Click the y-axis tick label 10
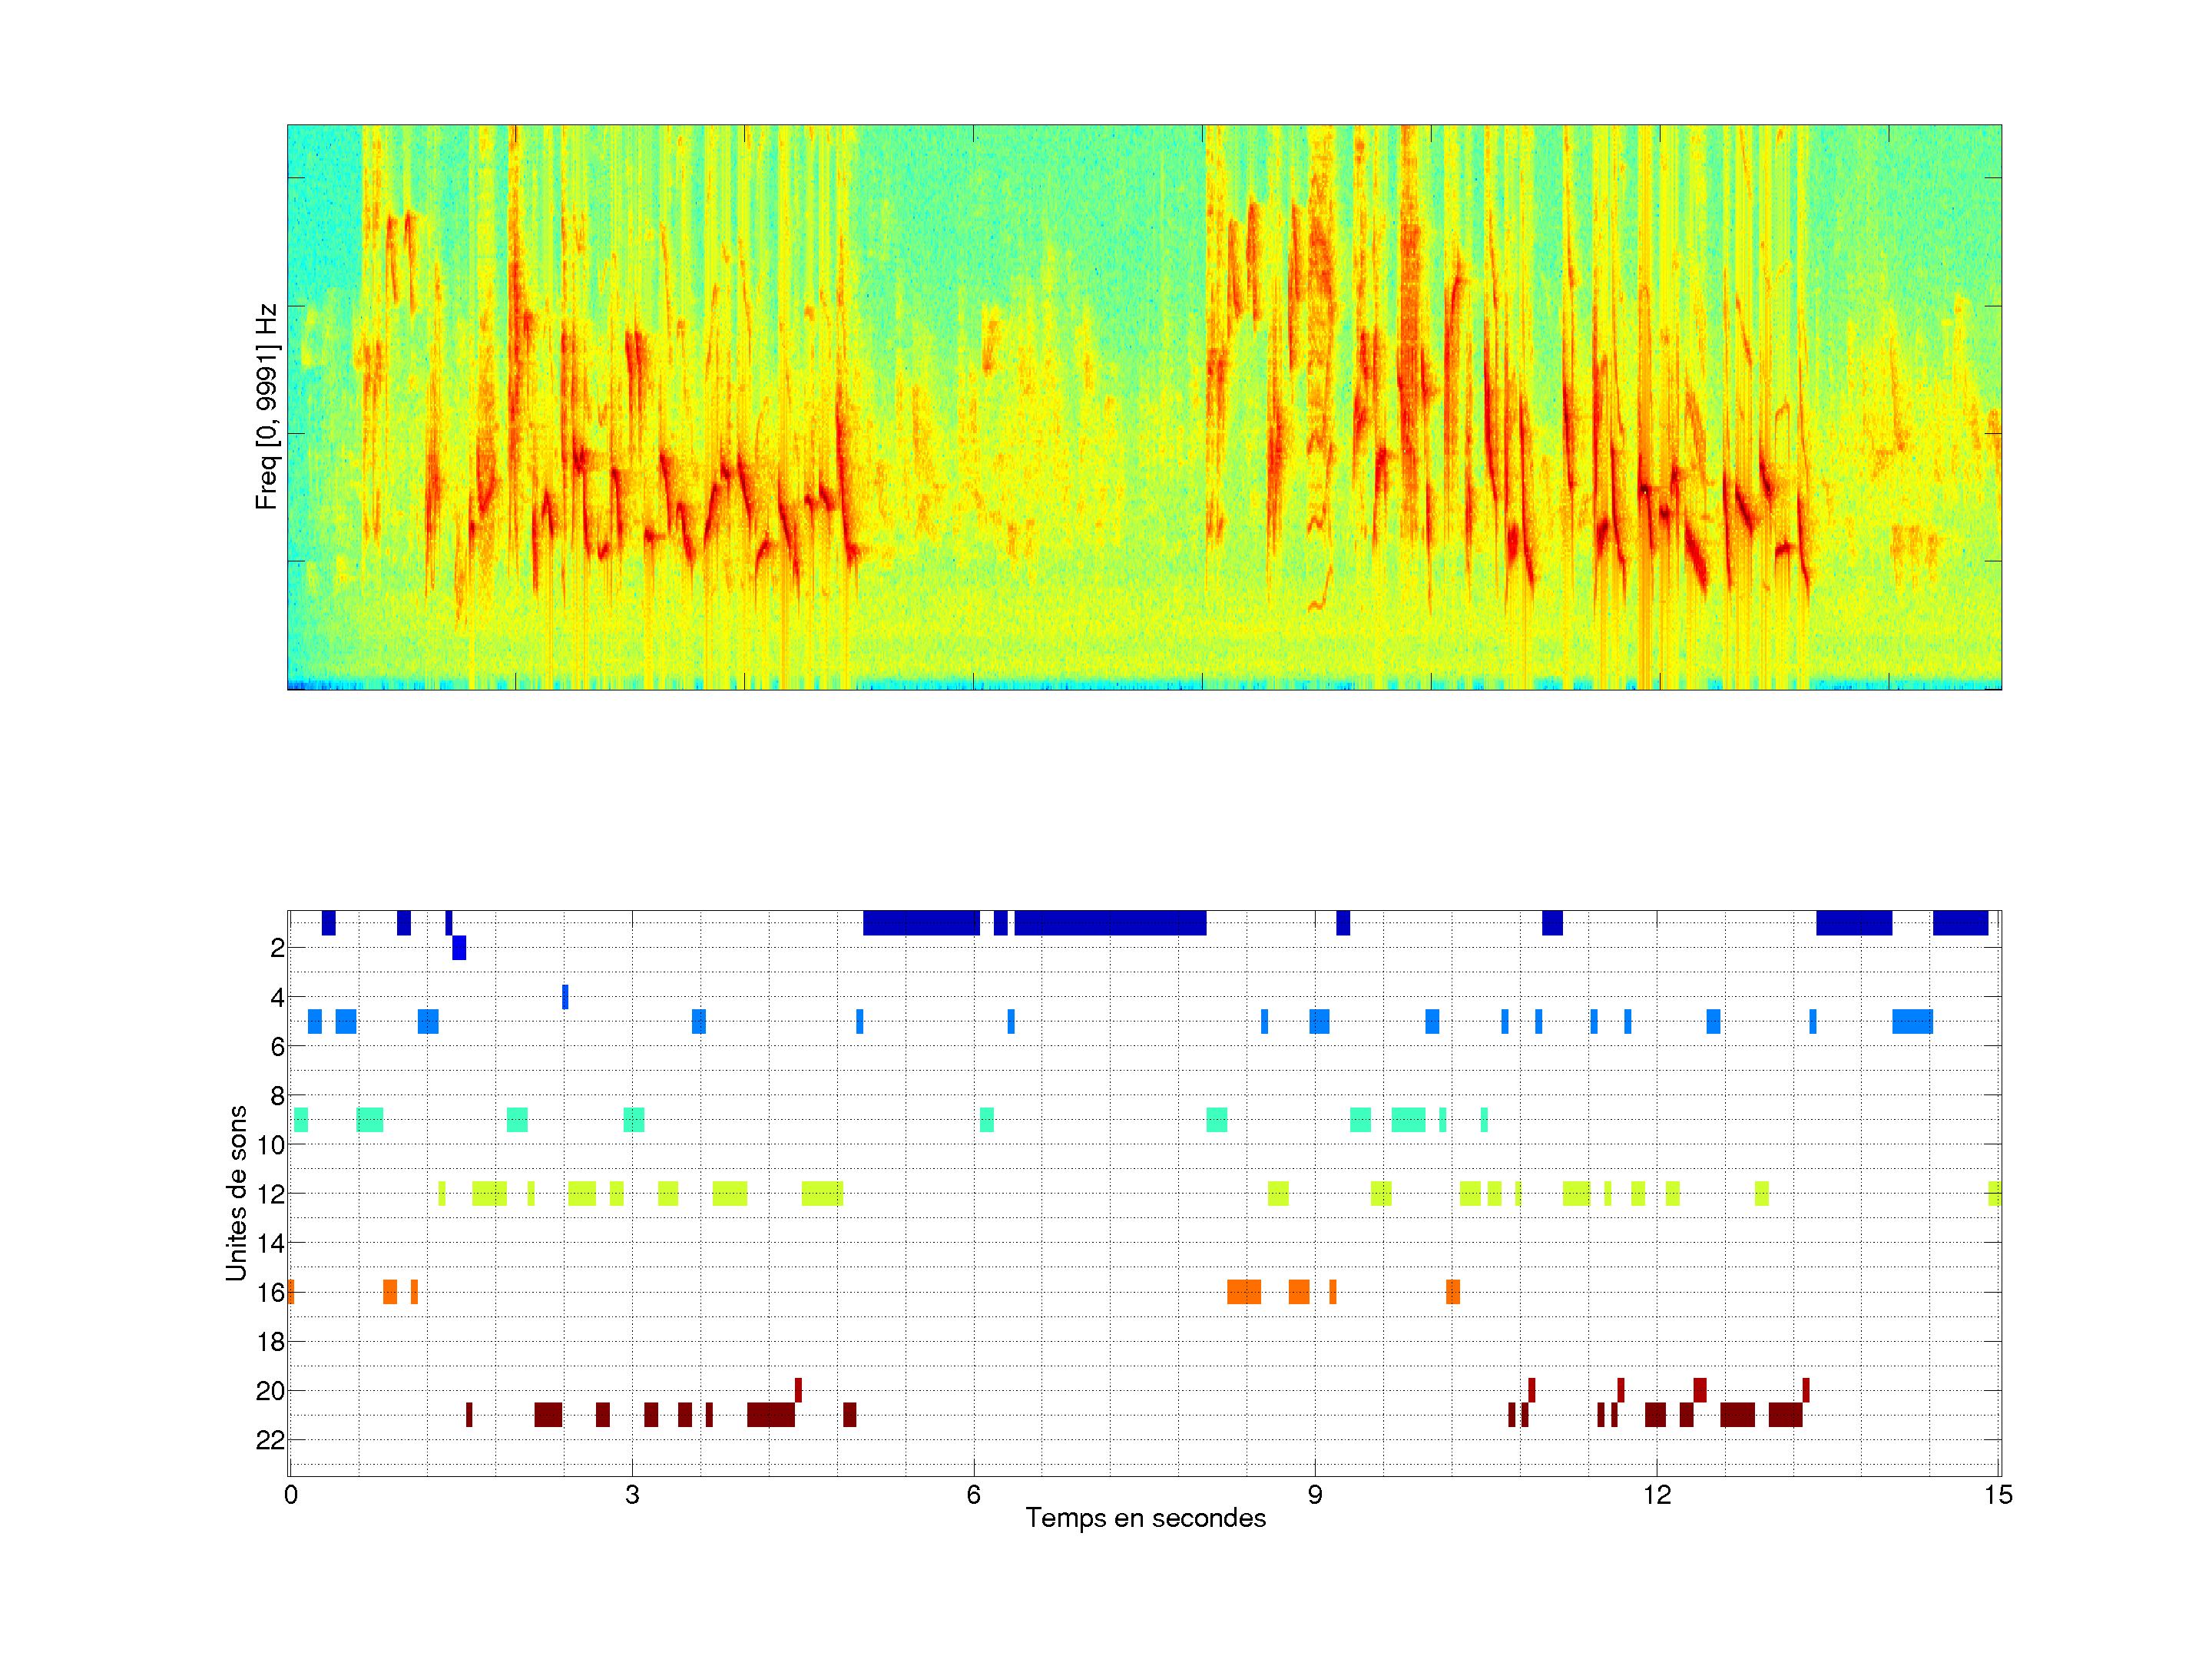The height and width of the screenshot is (1659, 2212). (x=270, y=1145)
